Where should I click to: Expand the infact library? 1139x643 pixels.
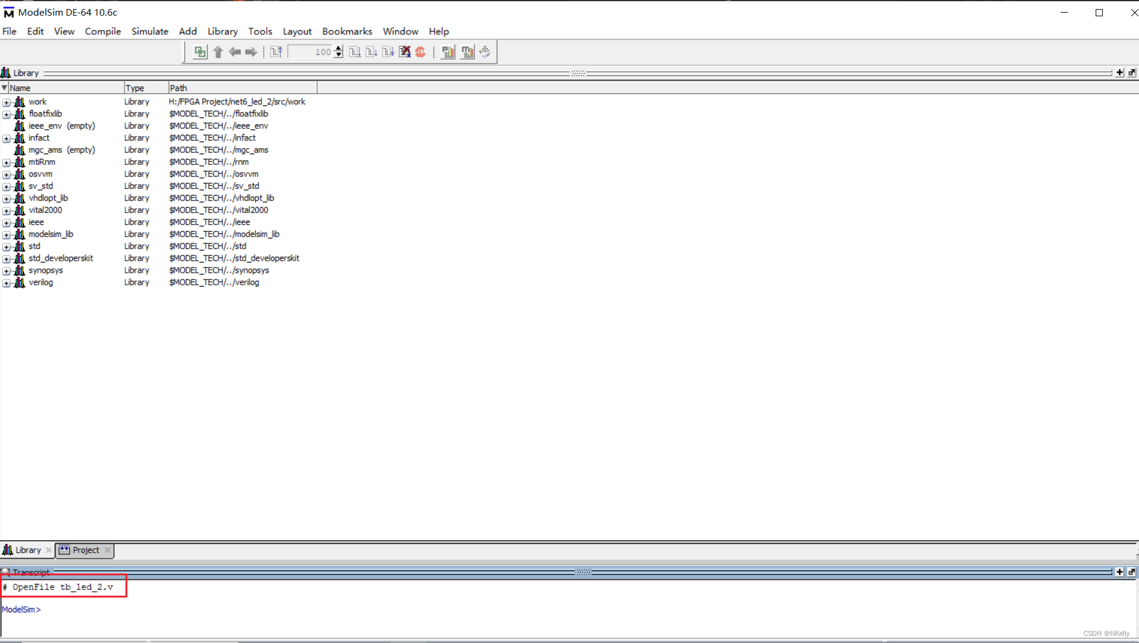[7, 138]
